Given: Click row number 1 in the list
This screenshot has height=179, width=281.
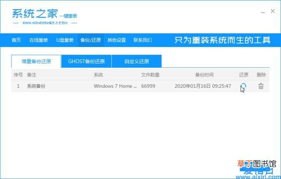Looking at the screenshot, I should [x=18, y=86].
